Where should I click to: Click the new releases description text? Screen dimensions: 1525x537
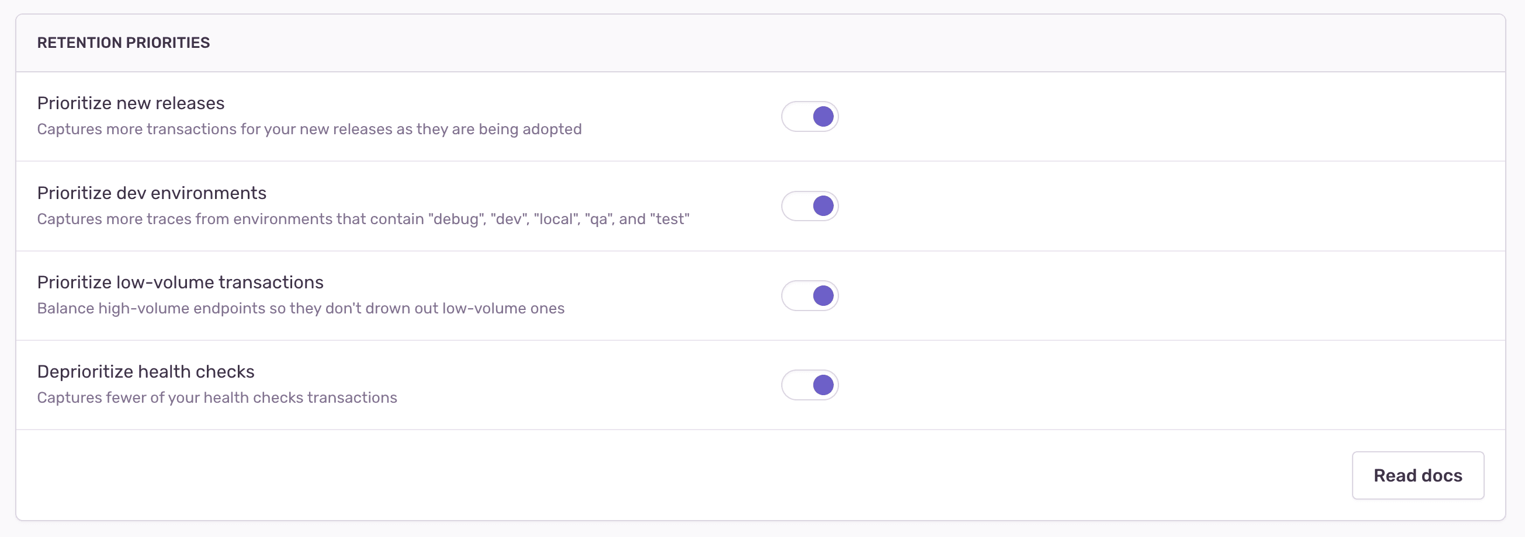[x=309, y=129]
